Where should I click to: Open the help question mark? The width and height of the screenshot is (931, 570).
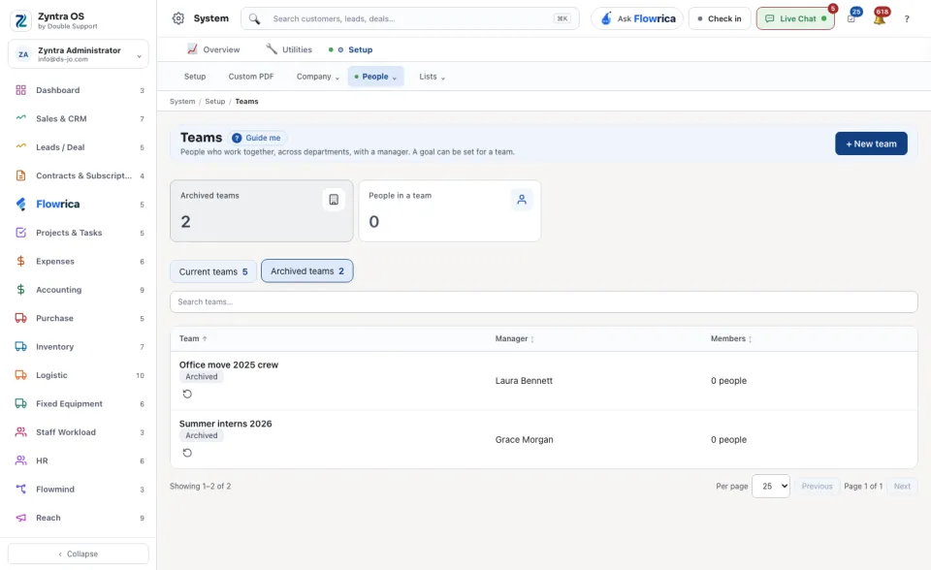907,19
